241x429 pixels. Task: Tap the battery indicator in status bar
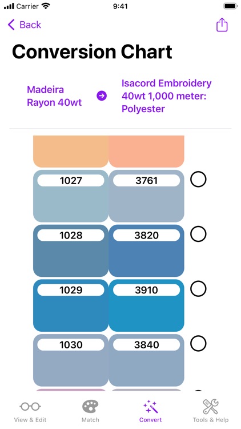(230, 6)
